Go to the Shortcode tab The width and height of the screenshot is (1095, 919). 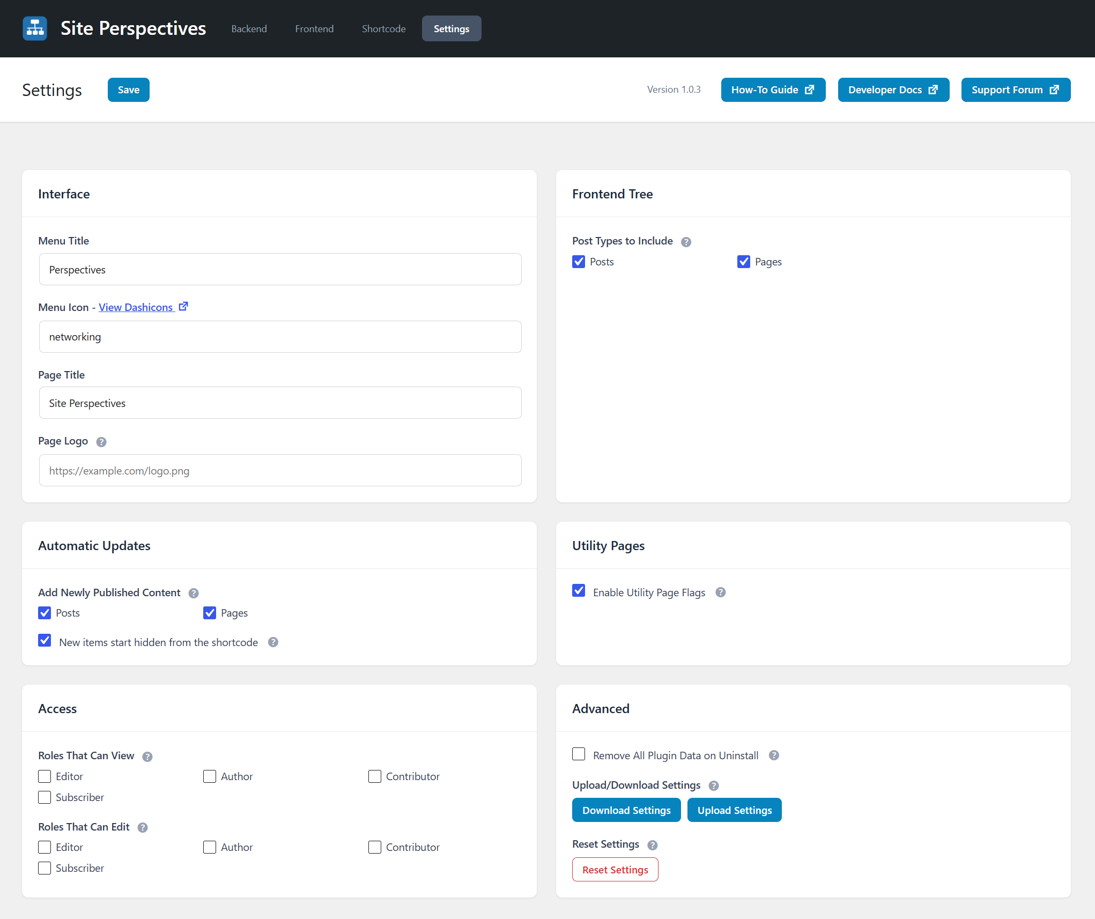point(383,28)
